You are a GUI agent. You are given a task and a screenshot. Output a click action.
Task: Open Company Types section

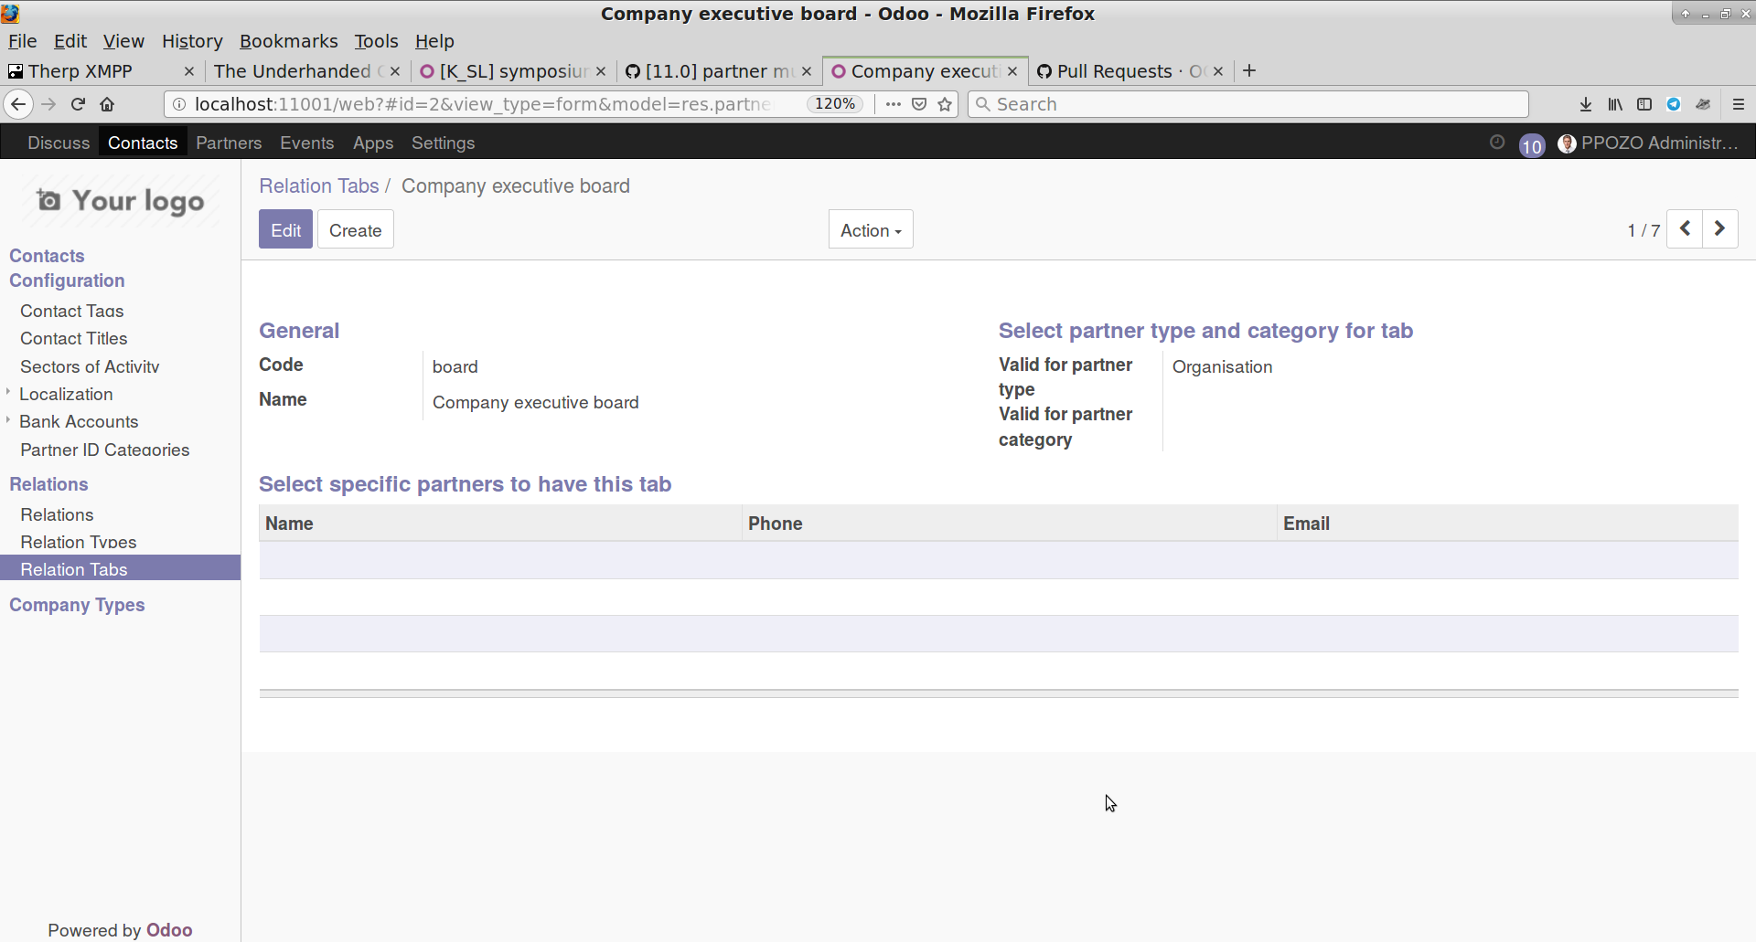point(77,605)
